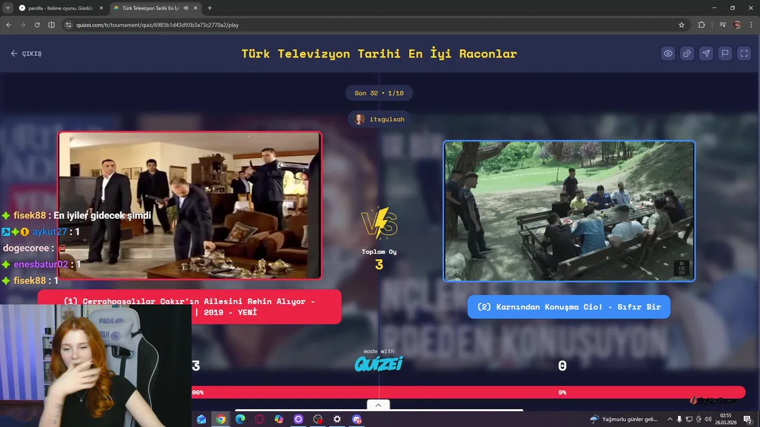Viewport: 760px width, 427px height.
Task: Click the flag report icon
Action: [x=725, y=53]
